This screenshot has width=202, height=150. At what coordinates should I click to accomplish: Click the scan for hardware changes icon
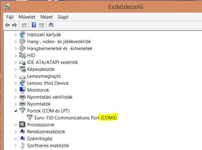(51, 25)
